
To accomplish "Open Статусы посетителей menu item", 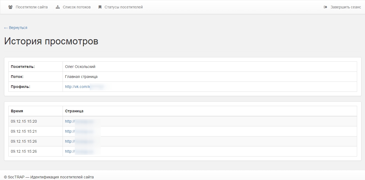I will [x=124, y=7].
